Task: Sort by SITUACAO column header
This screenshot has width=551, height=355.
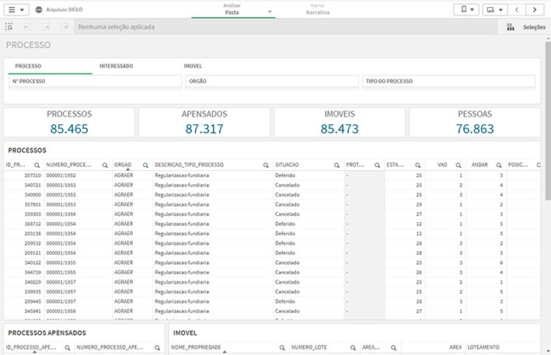Action: 287,165
